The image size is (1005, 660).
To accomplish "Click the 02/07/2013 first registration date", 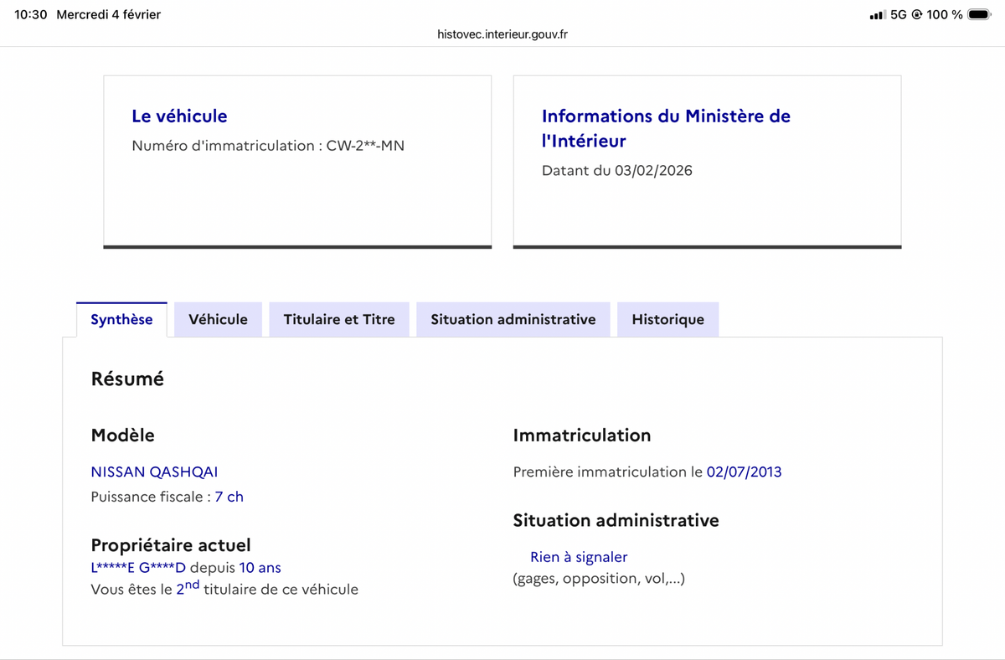I will click(744, 472).
